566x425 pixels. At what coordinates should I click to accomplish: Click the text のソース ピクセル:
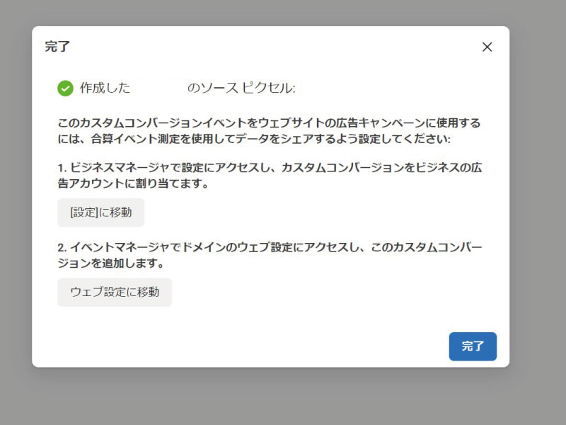(x=241, y=88)
